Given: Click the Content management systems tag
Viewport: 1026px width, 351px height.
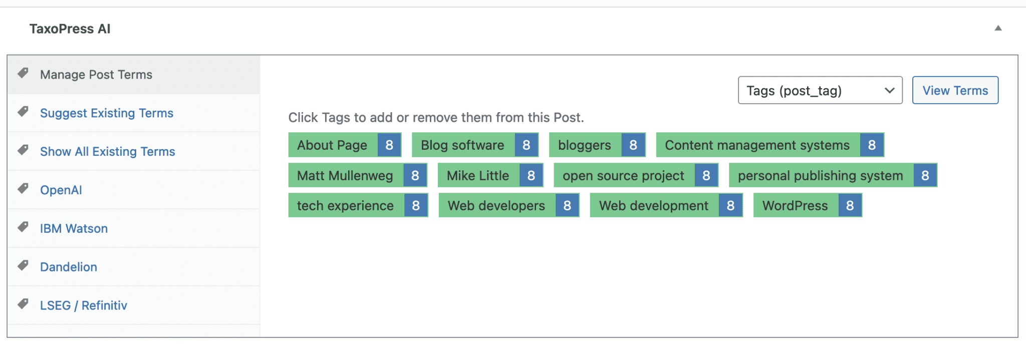Looking at the screenshot, I should (x=757, y=145).
